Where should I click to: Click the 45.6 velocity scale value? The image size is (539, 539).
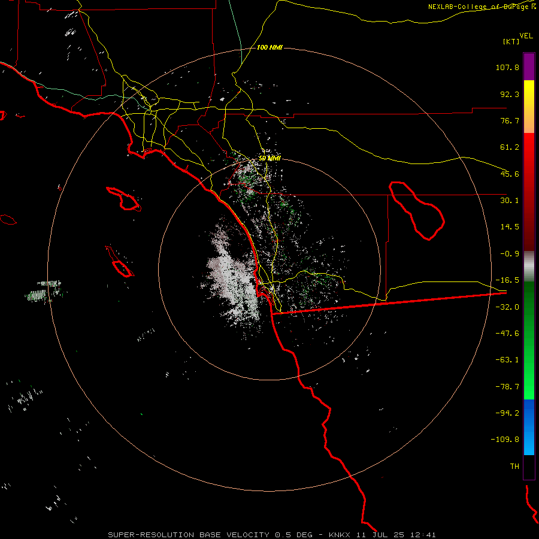(x=510, y=174)
